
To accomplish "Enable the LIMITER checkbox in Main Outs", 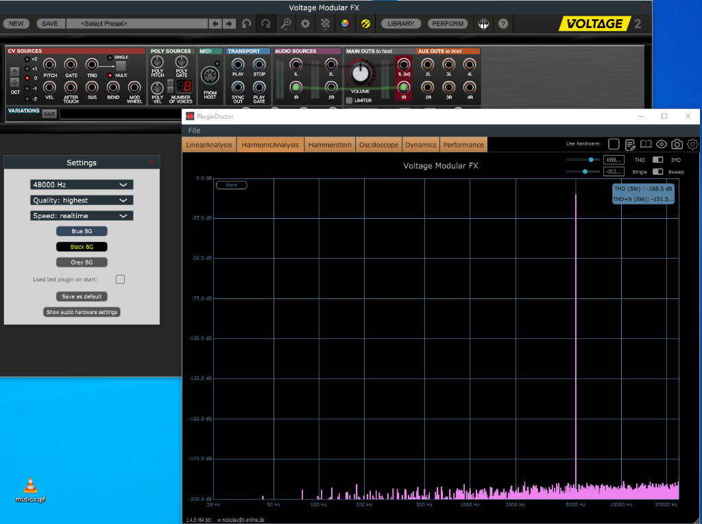I will point(349,100).
